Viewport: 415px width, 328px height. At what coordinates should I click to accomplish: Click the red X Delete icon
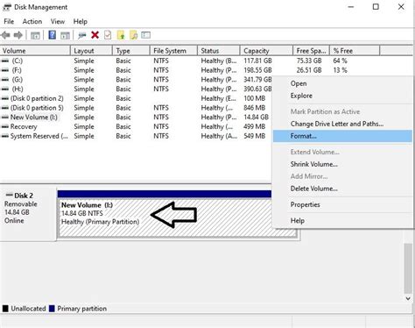pos(95,35)
